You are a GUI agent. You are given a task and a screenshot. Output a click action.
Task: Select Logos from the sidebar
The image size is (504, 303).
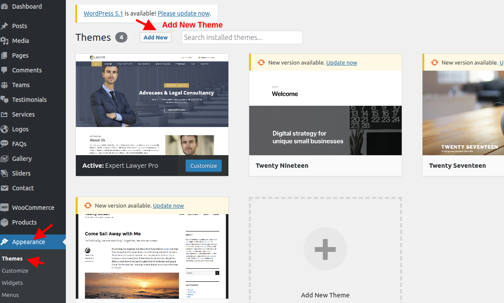20,129
